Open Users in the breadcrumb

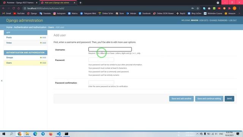click(x=51, y=27)
